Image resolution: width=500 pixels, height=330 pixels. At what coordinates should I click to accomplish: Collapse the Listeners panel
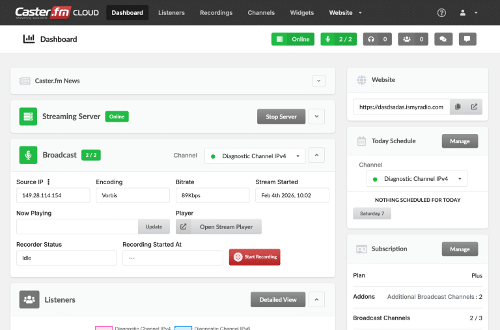(x=316, y=300)
